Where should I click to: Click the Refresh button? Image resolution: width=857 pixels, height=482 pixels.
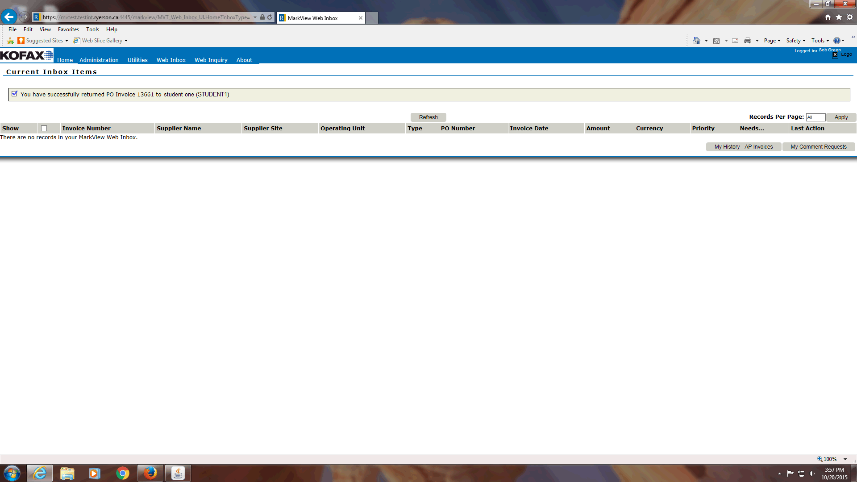click(428, 117)
